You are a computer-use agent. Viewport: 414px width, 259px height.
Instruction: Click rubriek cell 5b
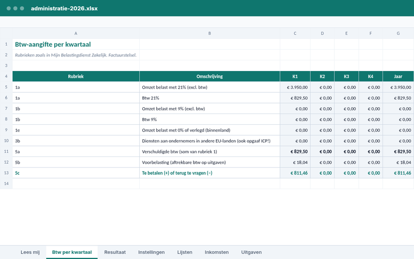pyautogui.click(x=76, y=162)
